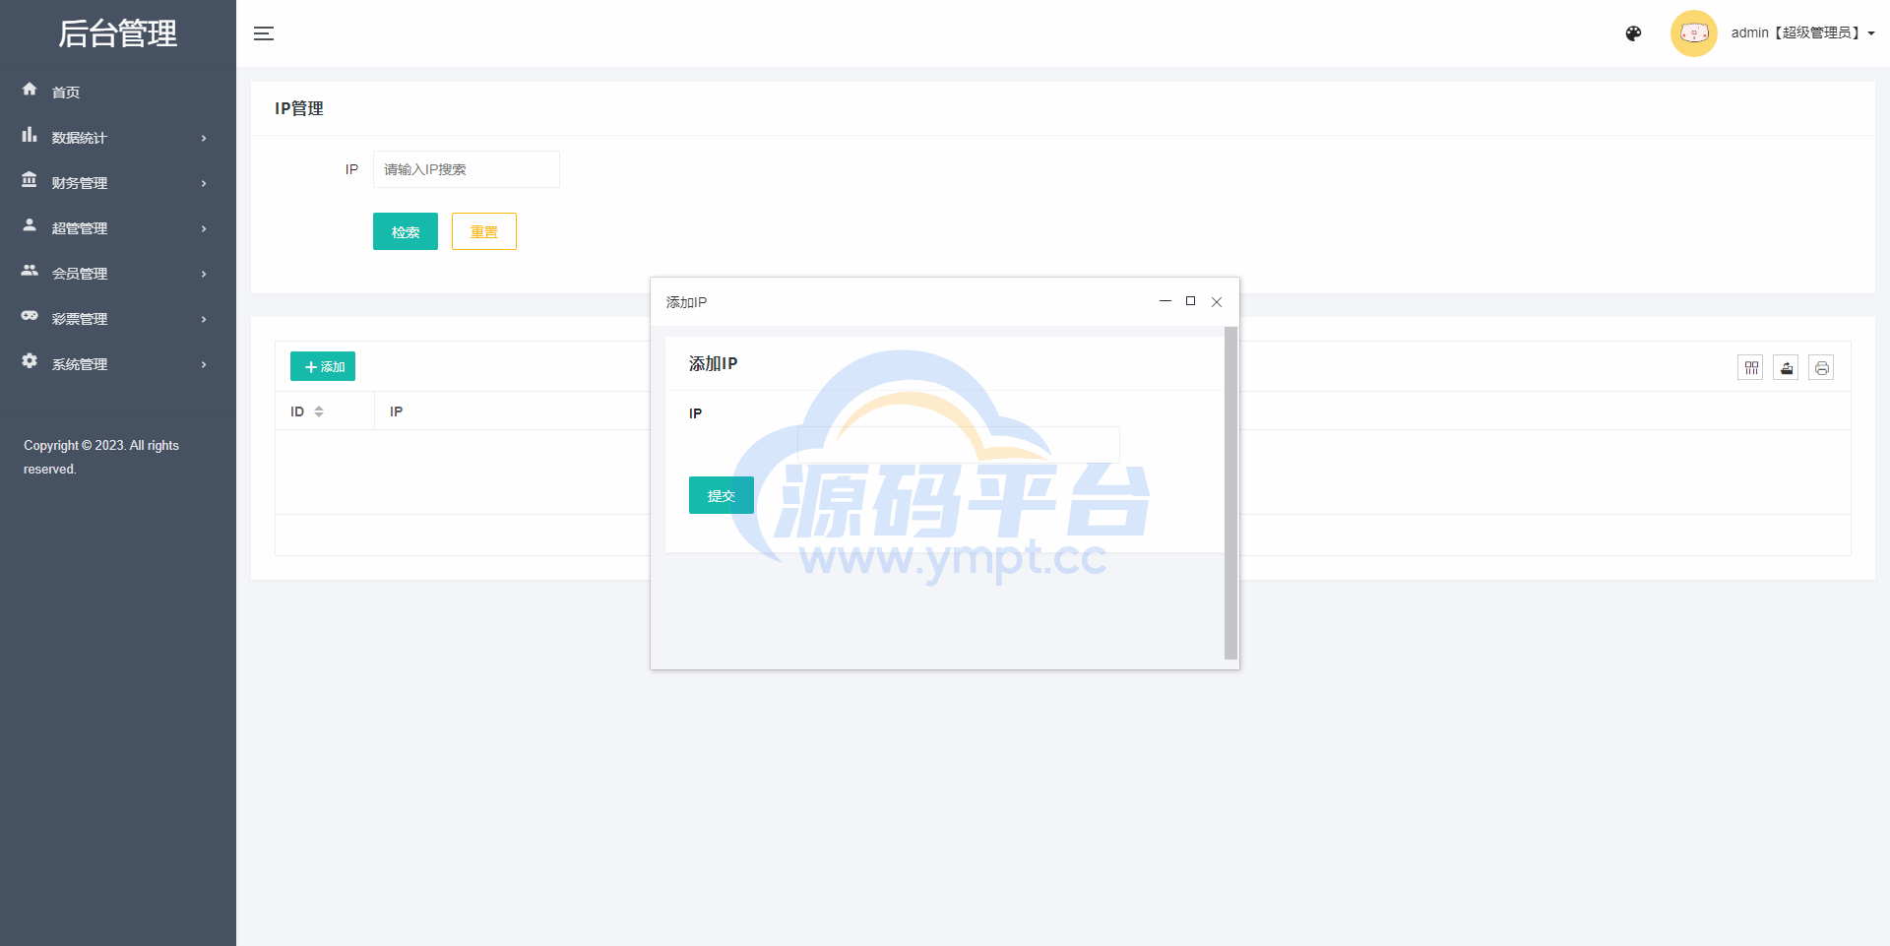Open the admin 超级管理员 dropdown
Viewport: 1890px width, 946px height.
pyautogui.click(x=1802, y=33)
